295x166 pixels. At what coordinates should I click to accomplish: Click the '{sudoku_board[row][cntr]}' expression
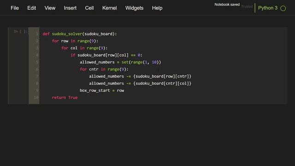coord(162,77)
